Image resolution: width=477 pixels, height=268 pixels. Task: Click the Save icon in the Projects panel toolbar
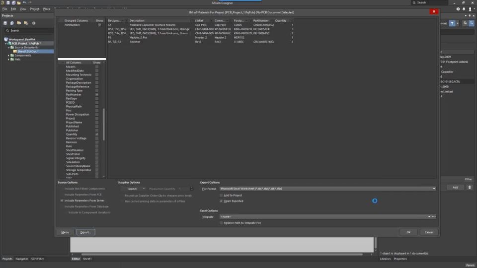[5, 23]
